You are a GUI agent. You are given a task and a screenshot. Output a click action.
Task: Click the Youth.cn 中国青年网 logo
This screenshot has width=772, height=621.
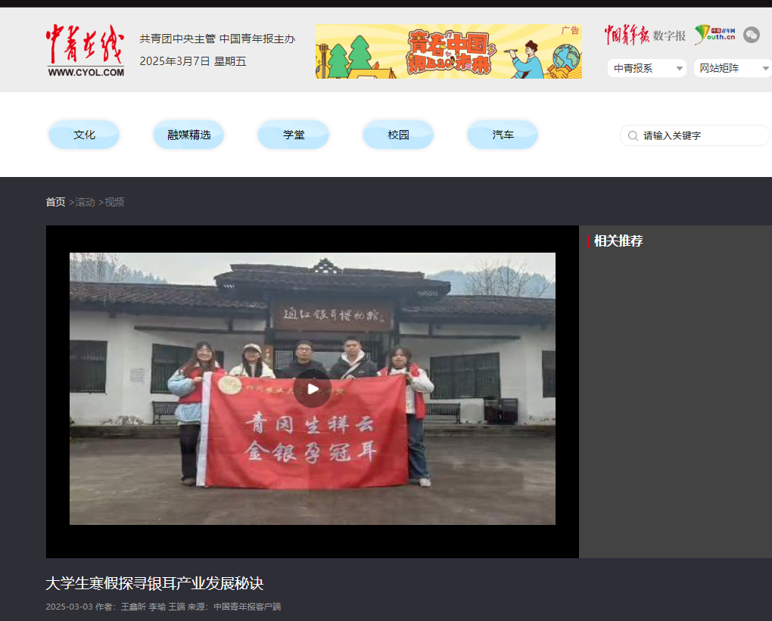(x=714, y=35)
